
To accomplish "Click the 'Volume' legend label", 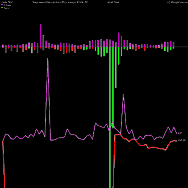I will tap(7, 5).
